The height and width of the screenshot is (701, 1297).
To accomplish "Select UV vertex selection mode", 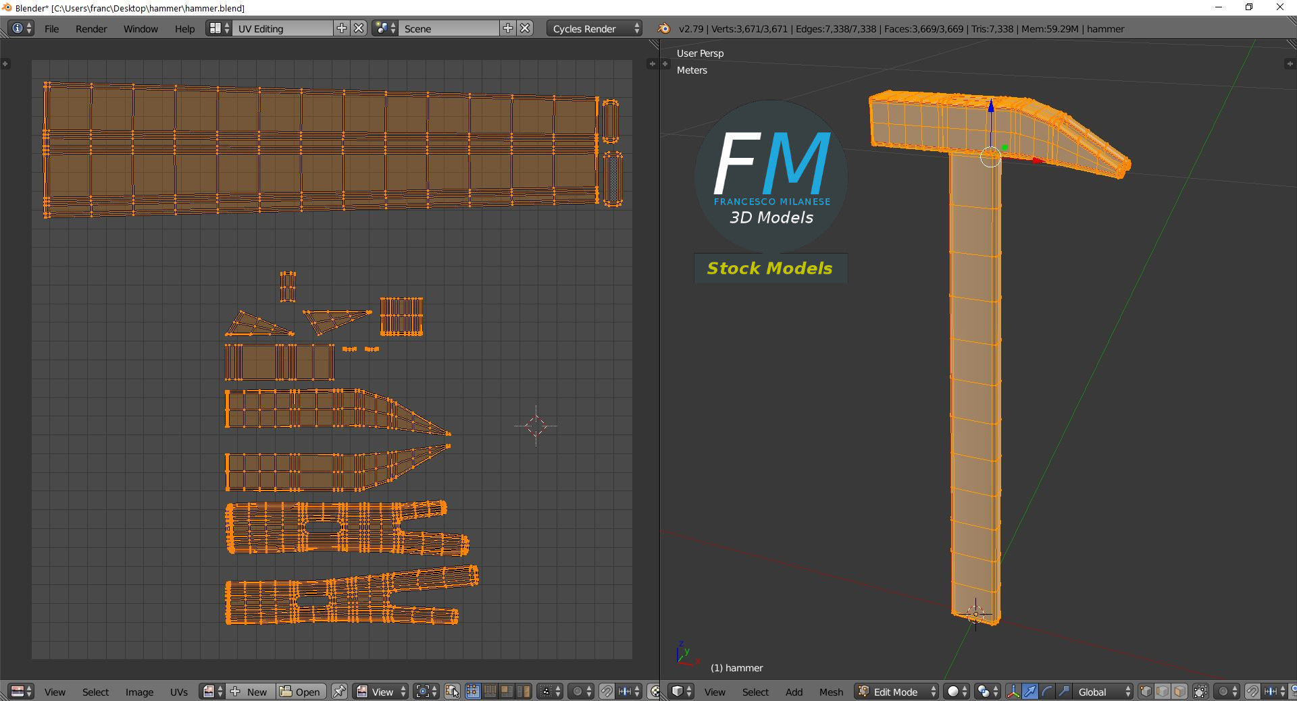I will [x=473, y=692].
